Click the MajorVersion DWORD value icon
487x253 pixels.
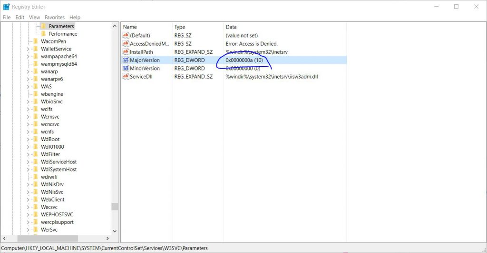click(126, 60)
